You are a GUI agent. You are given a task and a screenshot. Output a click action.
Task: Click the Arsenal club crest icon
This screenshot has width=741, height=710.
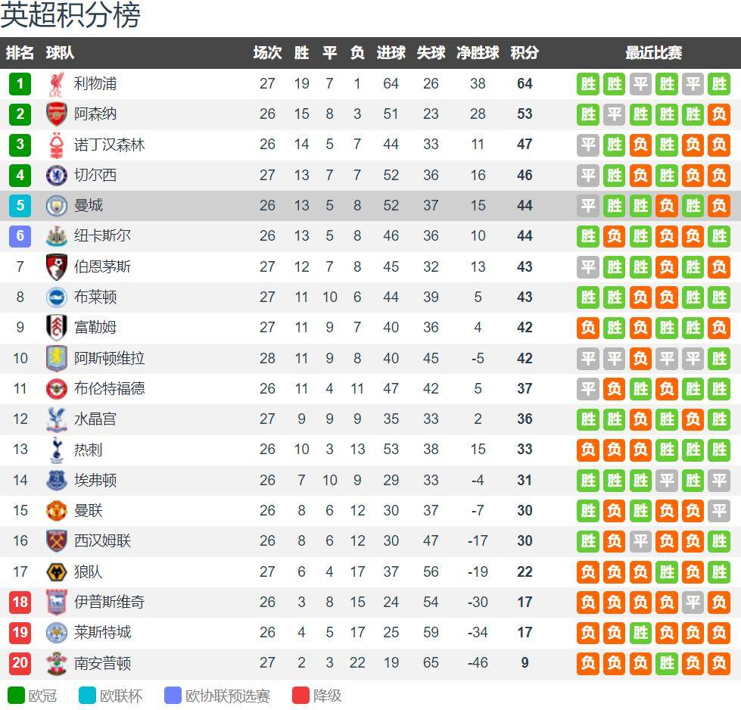[x=56, y=114]
